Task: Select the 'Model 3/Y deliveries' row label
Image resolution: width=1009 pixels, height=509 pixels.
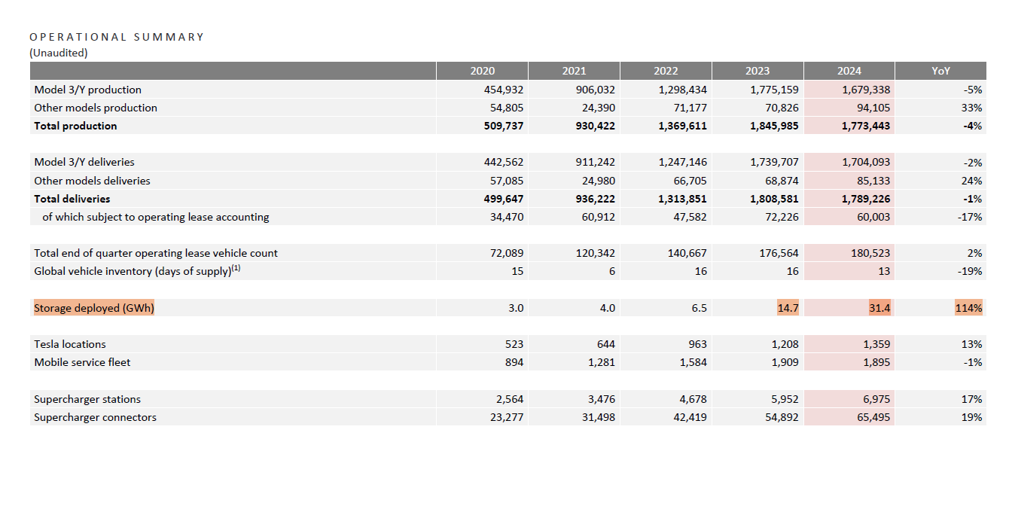Action: (x=84, y=162)
